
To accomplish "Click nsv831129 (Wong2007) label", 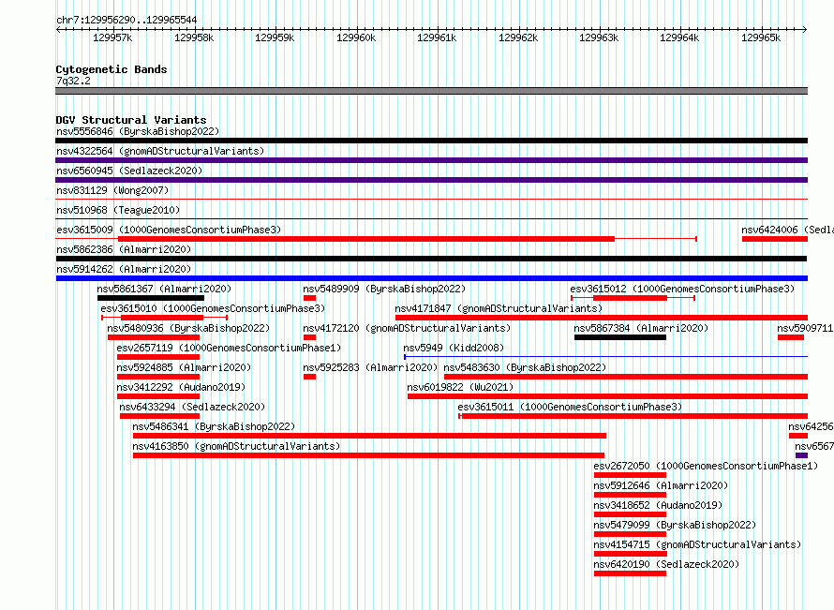I will pos(112,190).
